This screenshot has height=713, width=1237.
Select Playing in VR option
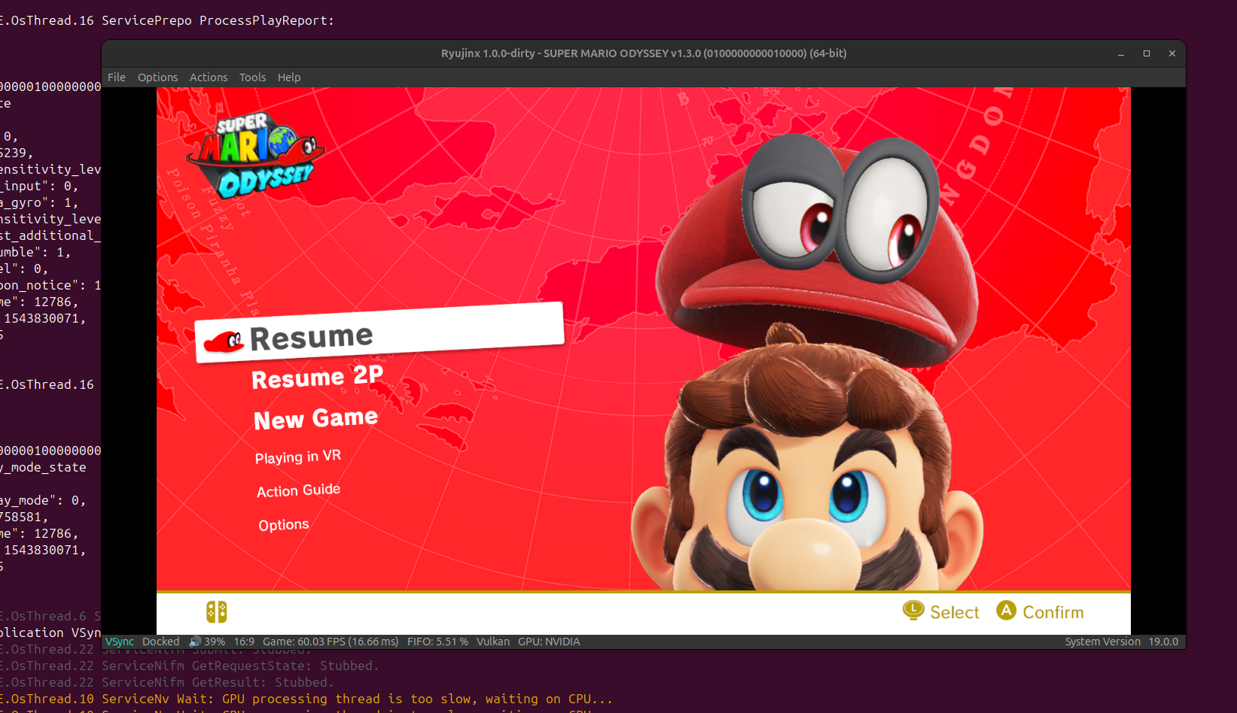(298, 457)
